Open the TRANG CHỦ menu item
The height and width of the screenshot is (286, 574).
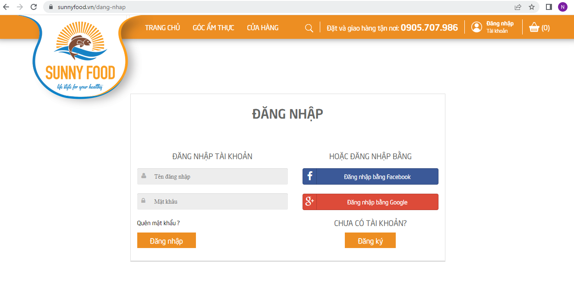pos(162,28)
